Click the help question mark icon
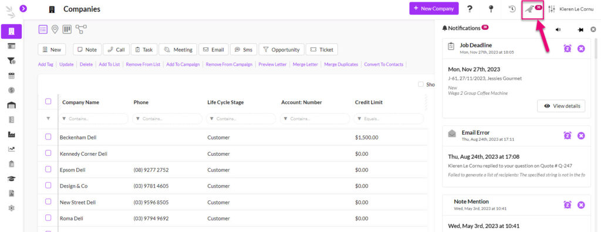The image size is (601, 232). point(470,9)
